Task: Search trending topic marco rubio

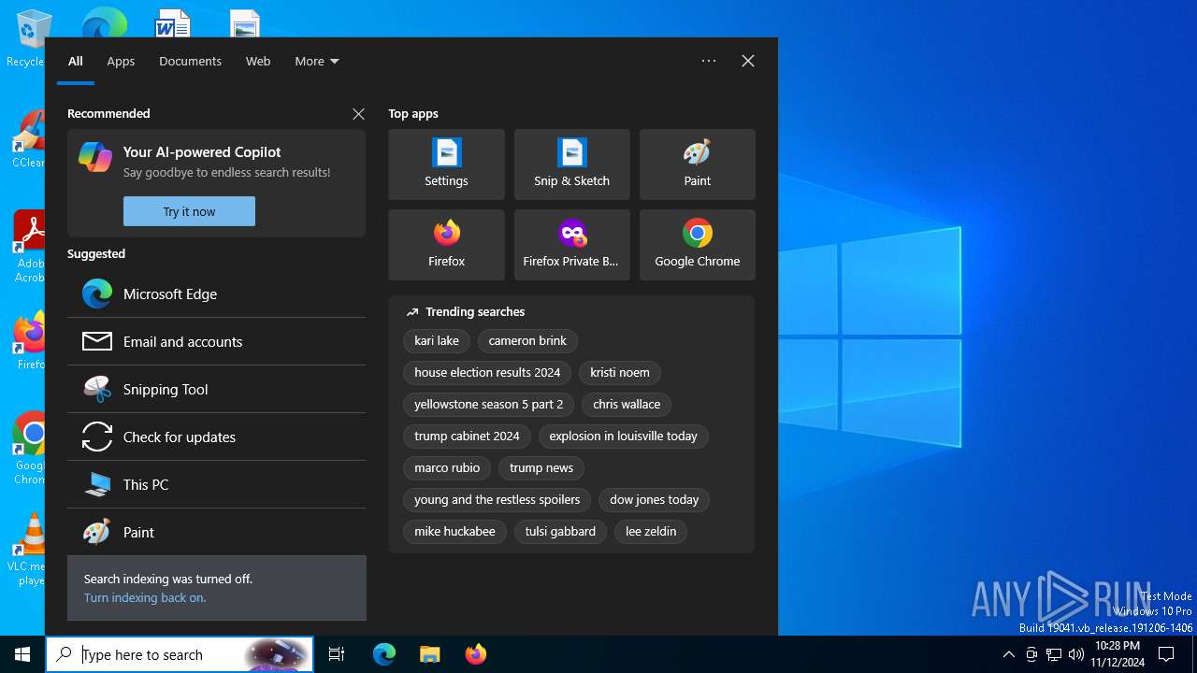Action: pos(447,468)
